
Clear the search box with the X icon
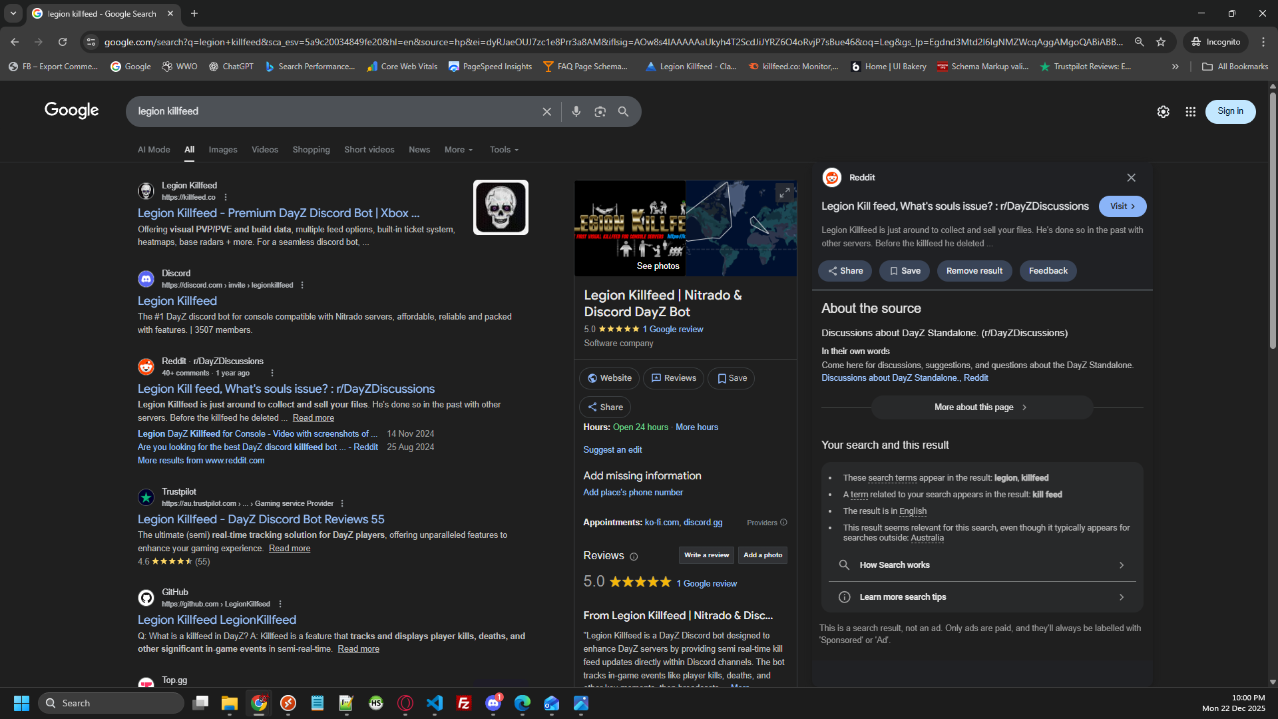click(x=546, y=112)
